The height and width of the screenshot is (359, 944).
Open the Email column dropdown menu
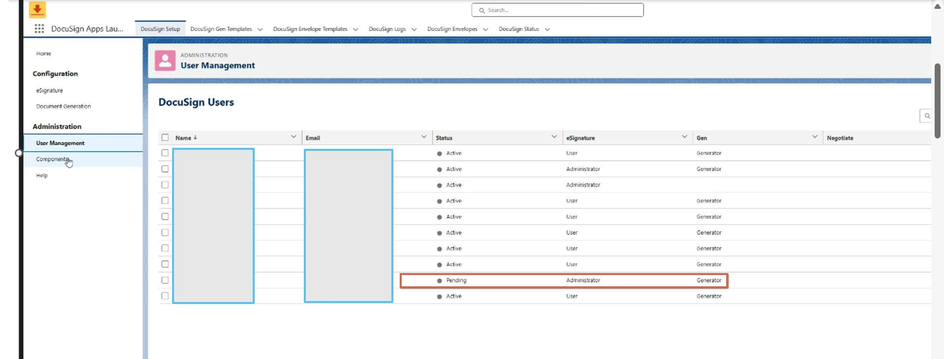tap(424, 137)
